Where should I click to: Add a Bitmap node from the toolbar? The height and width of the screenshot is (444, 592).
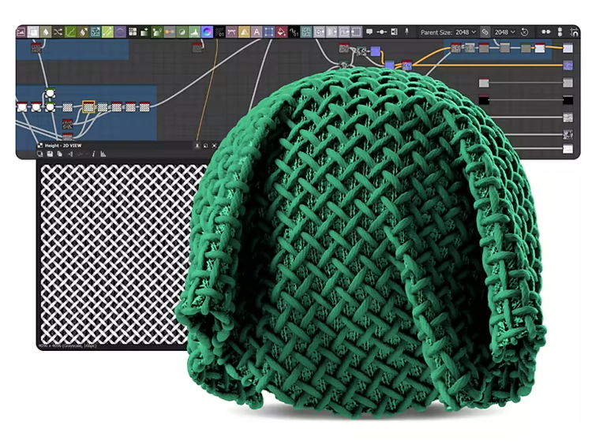tap(21, 32)
